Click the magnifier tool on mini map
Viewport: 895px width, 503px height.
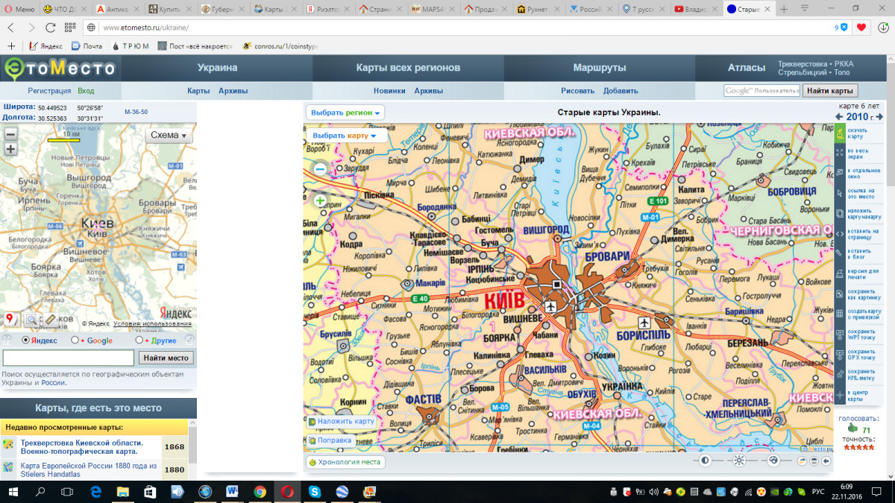[x=31, y=320]
